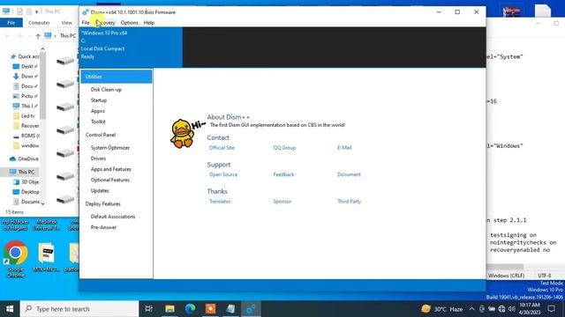Select the Downloads item in Quick access
Viewport: 565px width, 317px height.
(26, 77)
